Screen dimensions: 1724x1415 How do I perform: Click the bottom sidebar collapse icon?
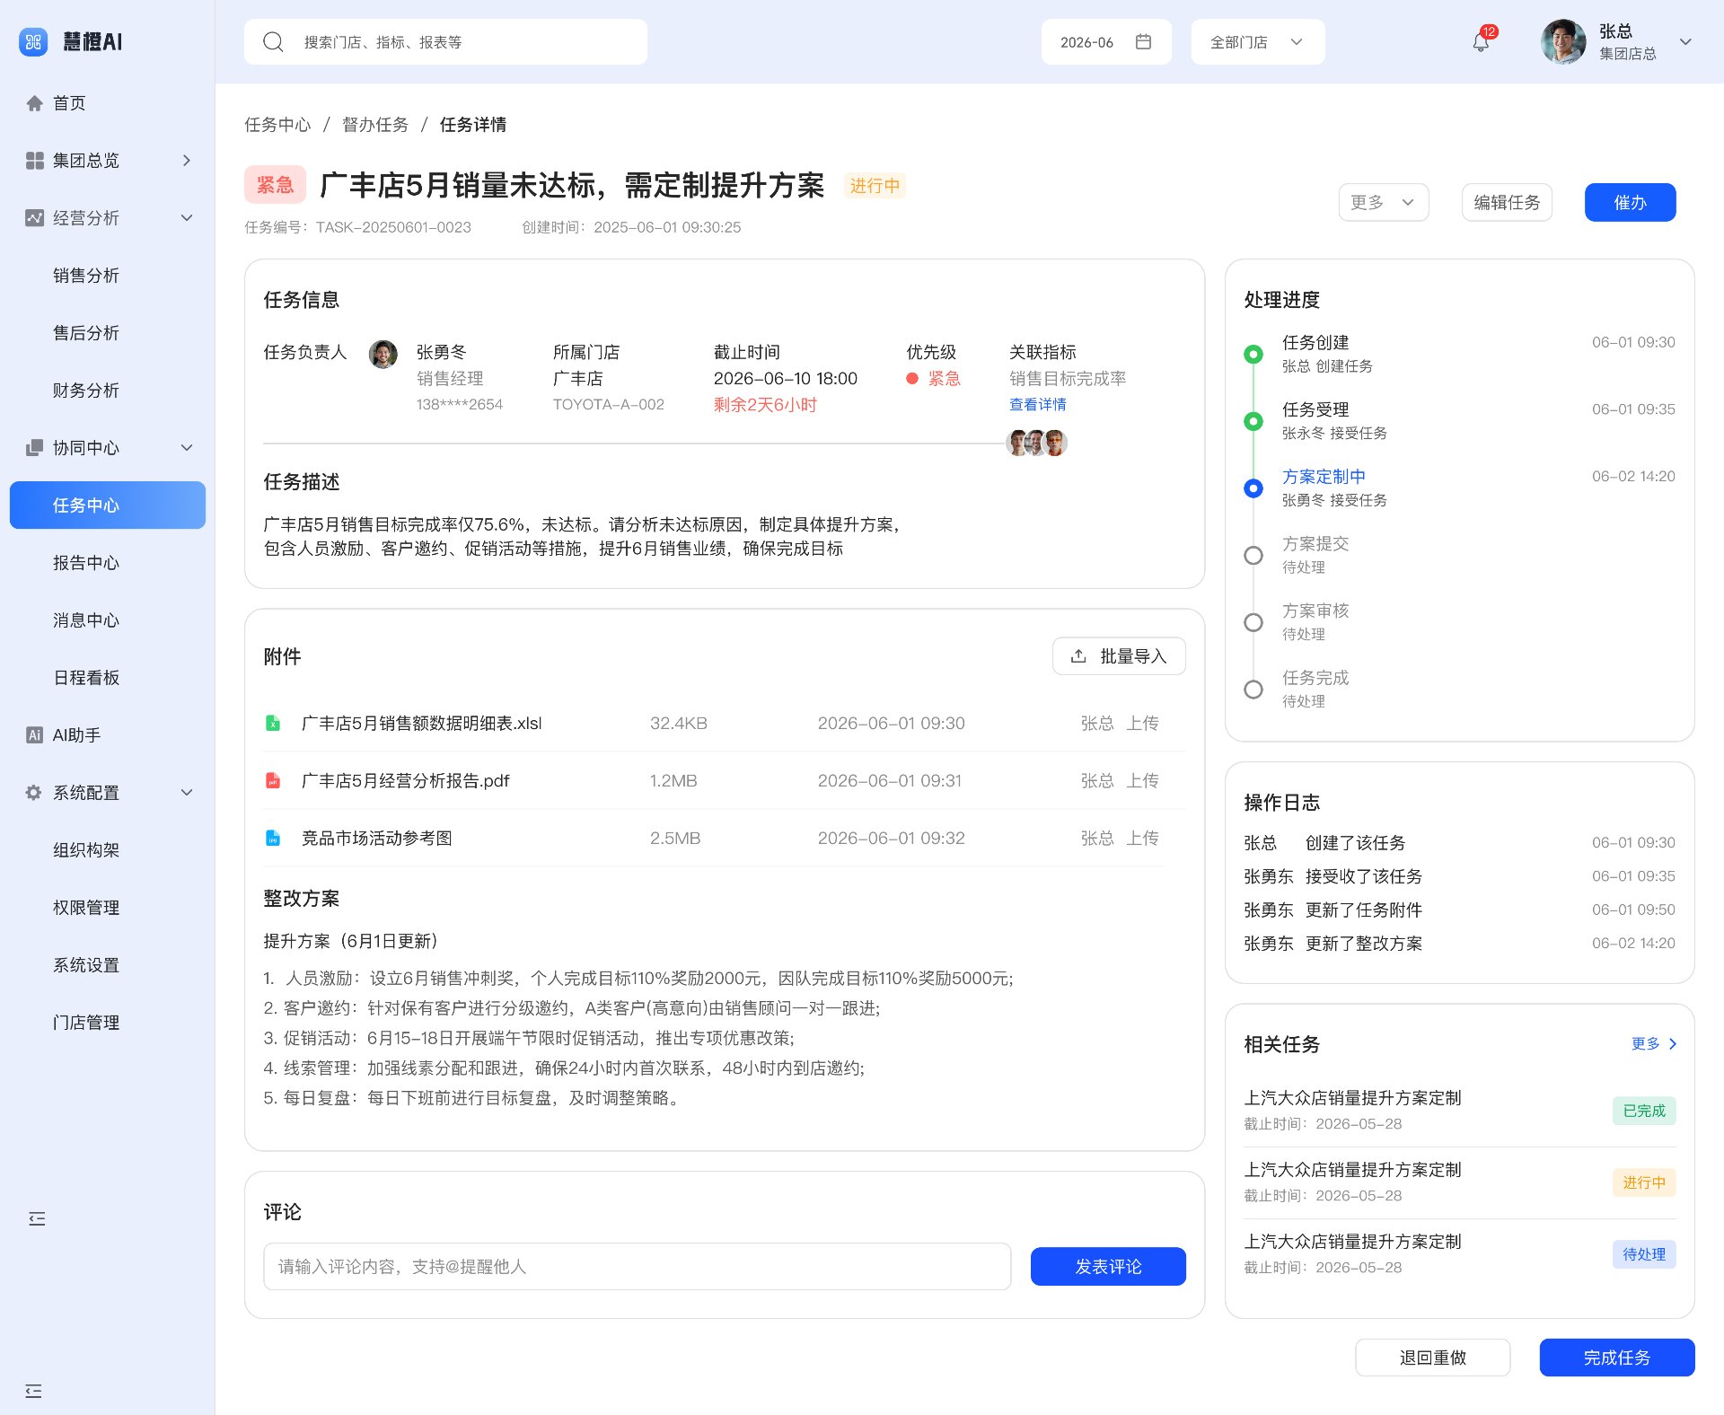point(34,1391)
